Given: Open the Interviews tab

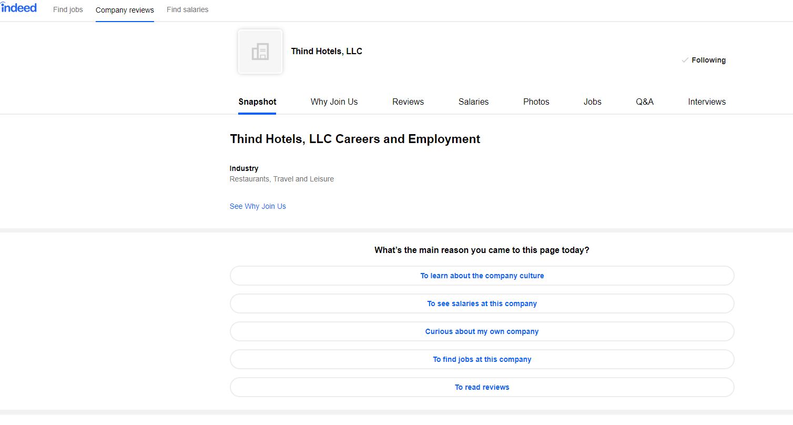Looking at the screenshot, I should (x=707, y=102).
